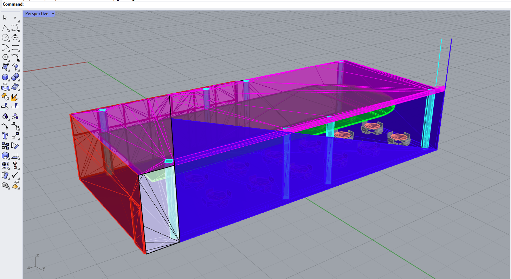Choose the Copy objects tool
The height and width of the screenshot is (279, 511).
(x=5, y=145)
